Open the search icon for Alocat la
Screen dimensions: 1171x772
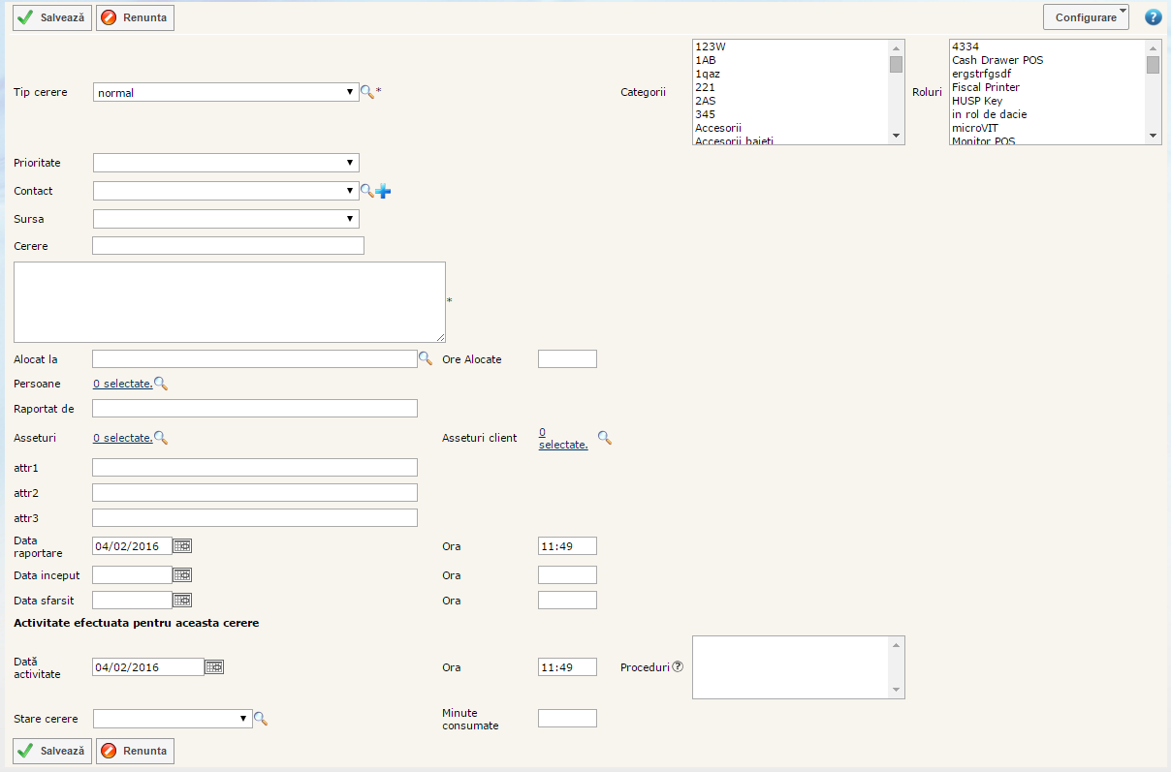425,358
